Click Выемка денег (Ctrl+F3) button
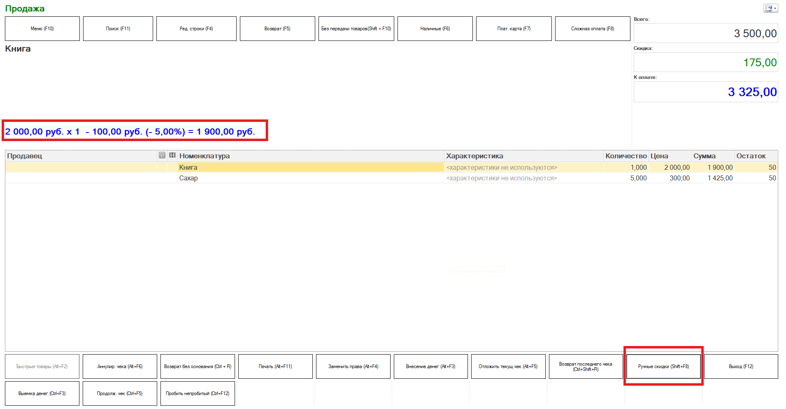Viewport: 786px width, 409px height. click(42, 393)
